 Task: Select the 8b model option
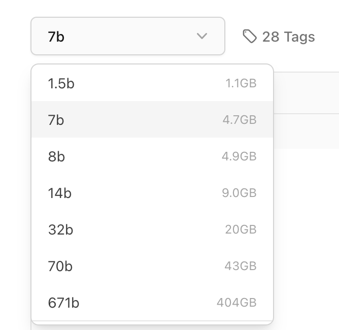pos(56,156)
